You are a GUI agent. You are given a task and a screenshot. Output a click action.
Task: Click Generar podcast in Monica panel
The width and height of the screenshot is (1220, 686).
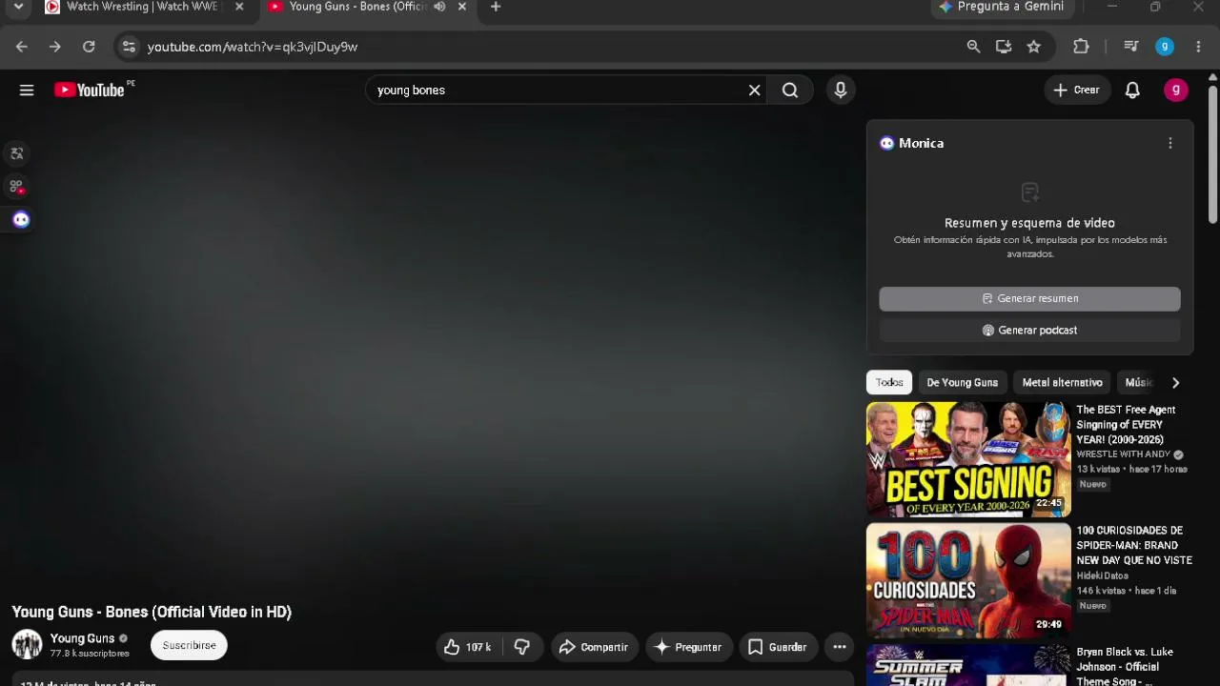(1029, 330)
